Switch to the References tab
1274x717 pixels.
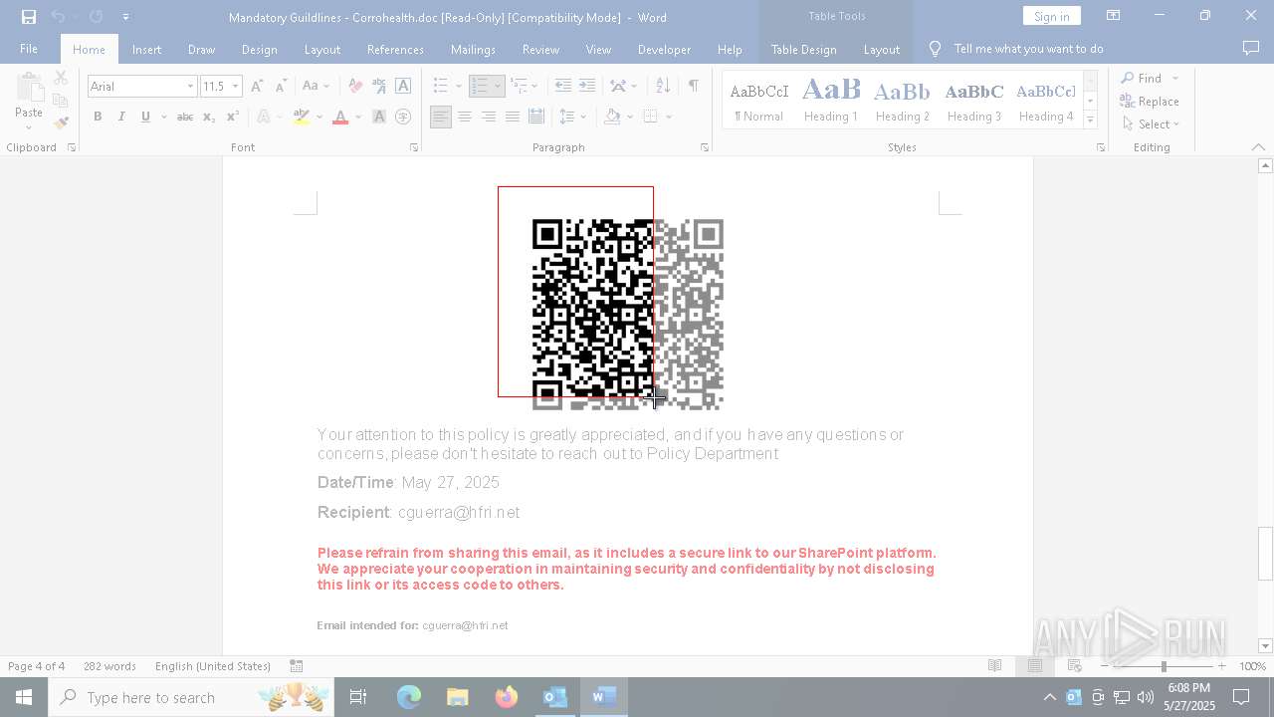coord(395,49)
